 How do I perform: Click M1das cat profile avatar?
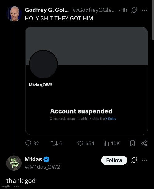(14, 163)
